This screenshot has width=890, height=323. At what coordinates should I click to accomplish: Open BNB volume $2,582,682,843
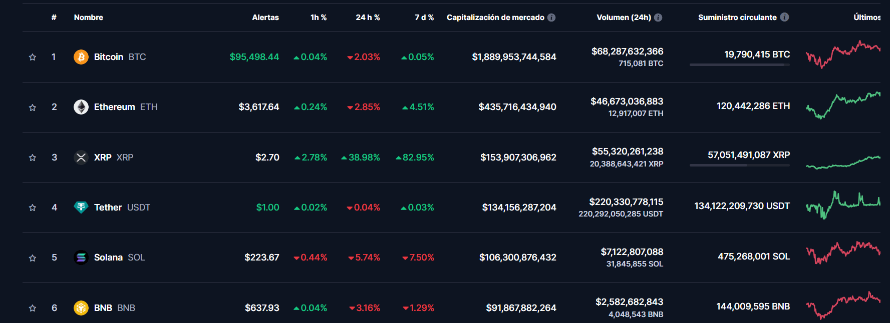pyautogui.click(x=630, y=302)
